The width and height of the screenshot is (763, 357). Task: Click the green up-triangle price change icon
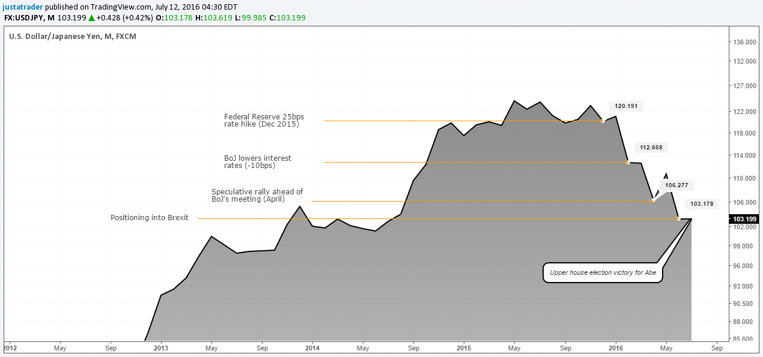[91, 18]
